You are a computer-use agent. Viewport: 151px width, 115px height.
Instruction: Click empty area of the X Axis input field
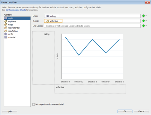pos(101,21)
